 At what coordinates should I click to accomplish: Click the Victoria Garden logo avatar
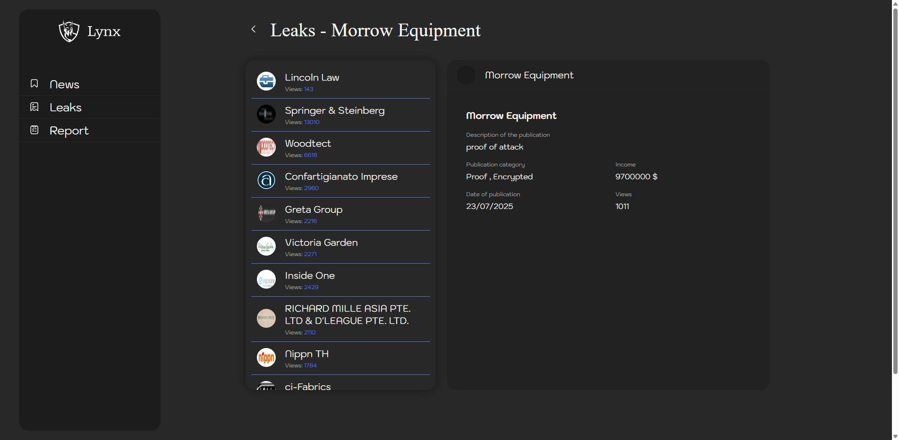(266, 246)
